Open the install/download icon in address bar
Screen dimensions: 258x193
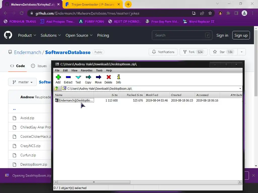(194, 13)
